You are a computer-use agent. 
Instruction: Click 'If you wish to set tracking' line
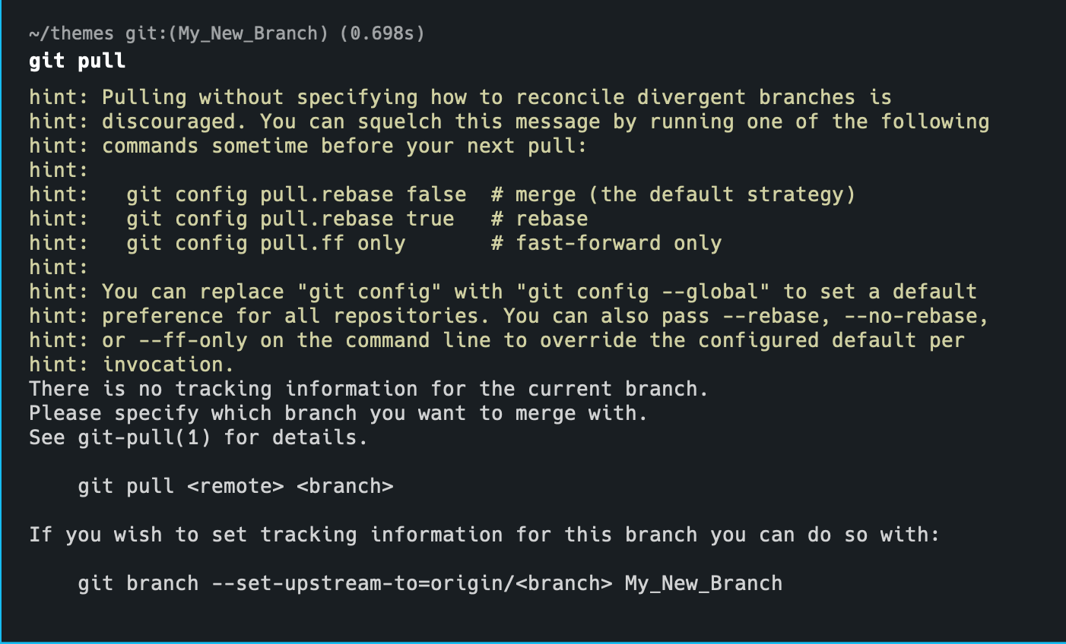(x=484, y=535)
